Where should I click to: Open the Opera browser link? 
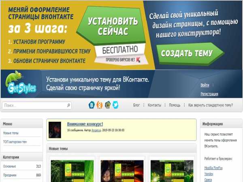(x=208, y=180)
